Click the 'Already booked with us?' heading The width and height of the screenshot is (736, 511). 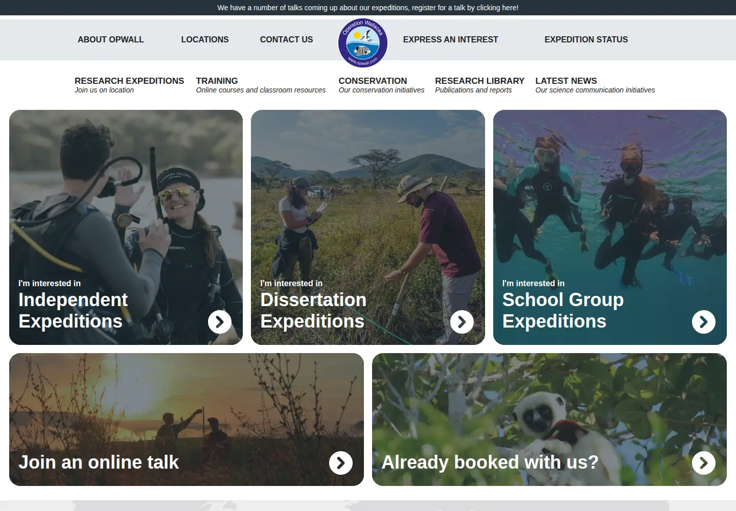[x=490, y=462]
